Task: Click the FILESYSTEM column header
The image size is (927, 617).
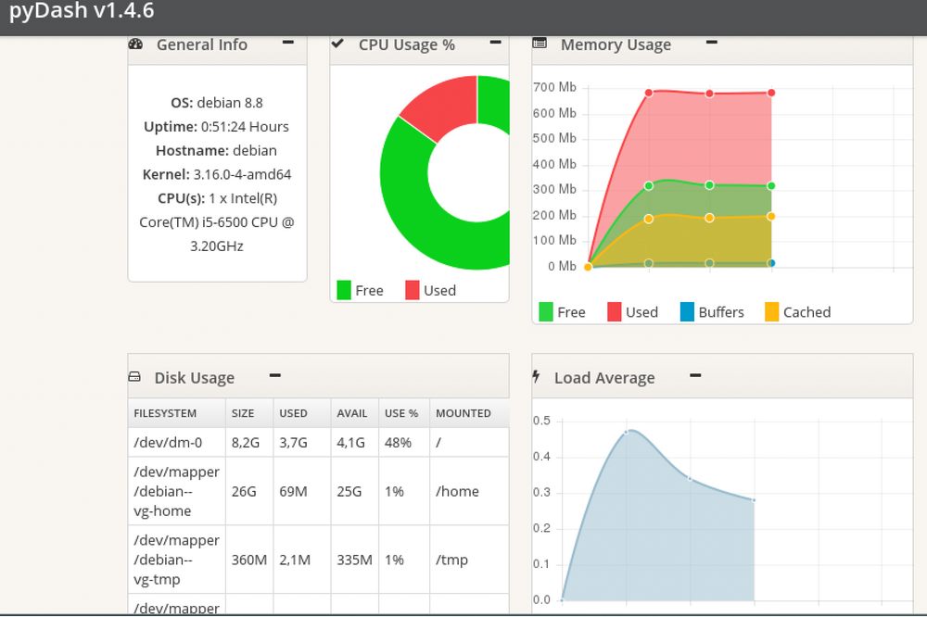Action: tap(165, 413)
